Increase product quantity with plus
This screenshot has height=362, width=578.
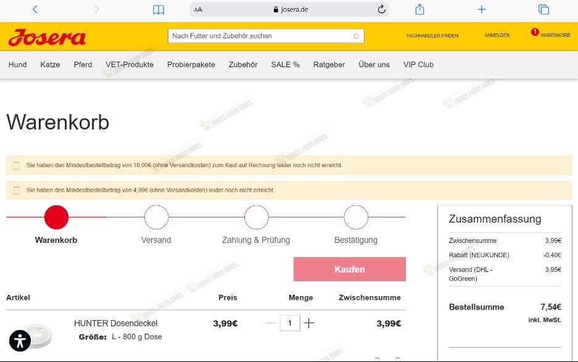pos(308,323)
